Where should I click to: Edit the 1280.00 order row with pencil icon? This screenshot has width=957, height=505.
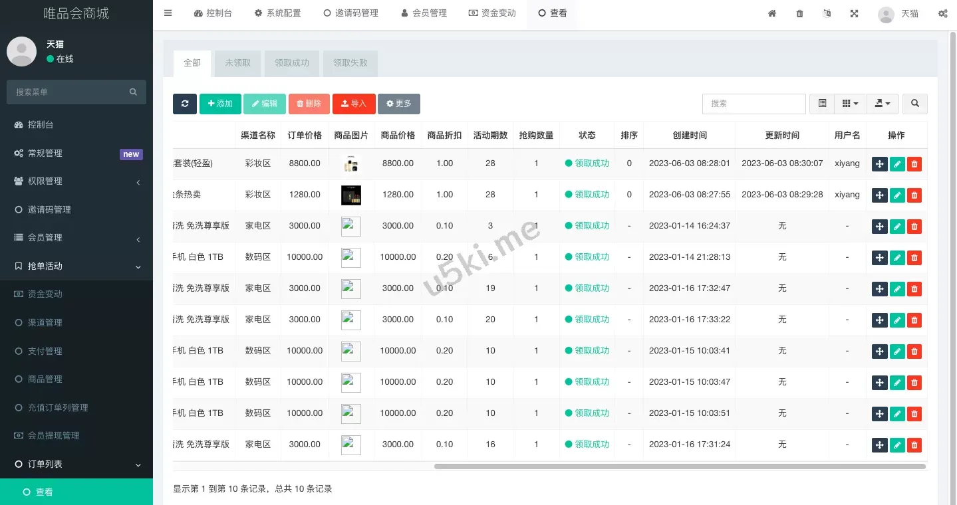coord(897,195)
